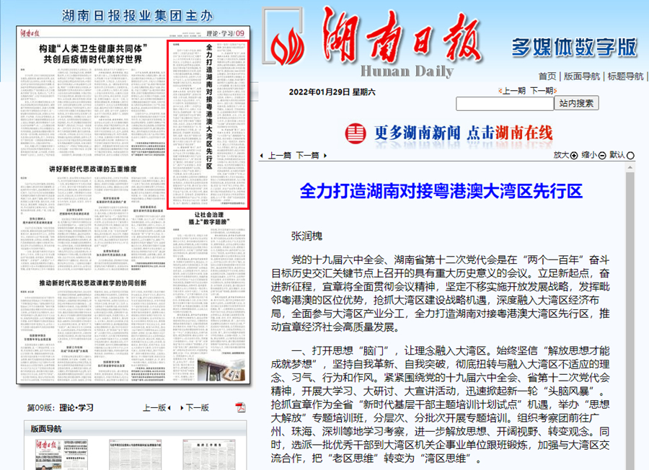Click the blue headline 全力打造湖南对接粤港澳大湾区先行区
The height and width of the screenshot is (470, 649).
pyautogui.click(x=441, y=191)
